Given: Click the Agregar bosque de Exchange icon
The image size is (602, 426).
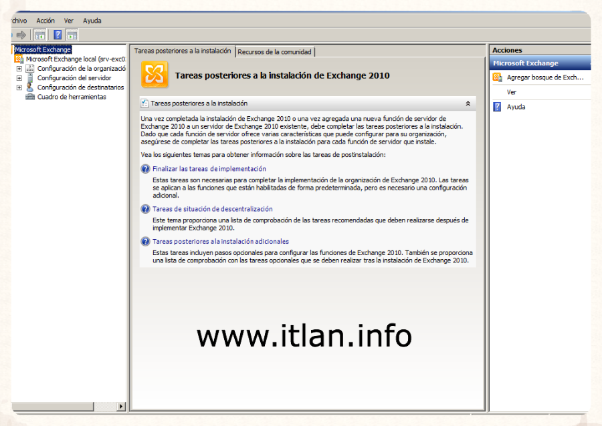Looking at the screenshot, I should click(497, 77).
